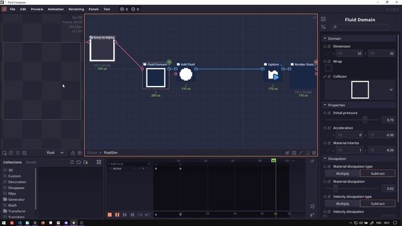Click the keyframe scale icon at the timeline's right edge

(x=312, y=207)
